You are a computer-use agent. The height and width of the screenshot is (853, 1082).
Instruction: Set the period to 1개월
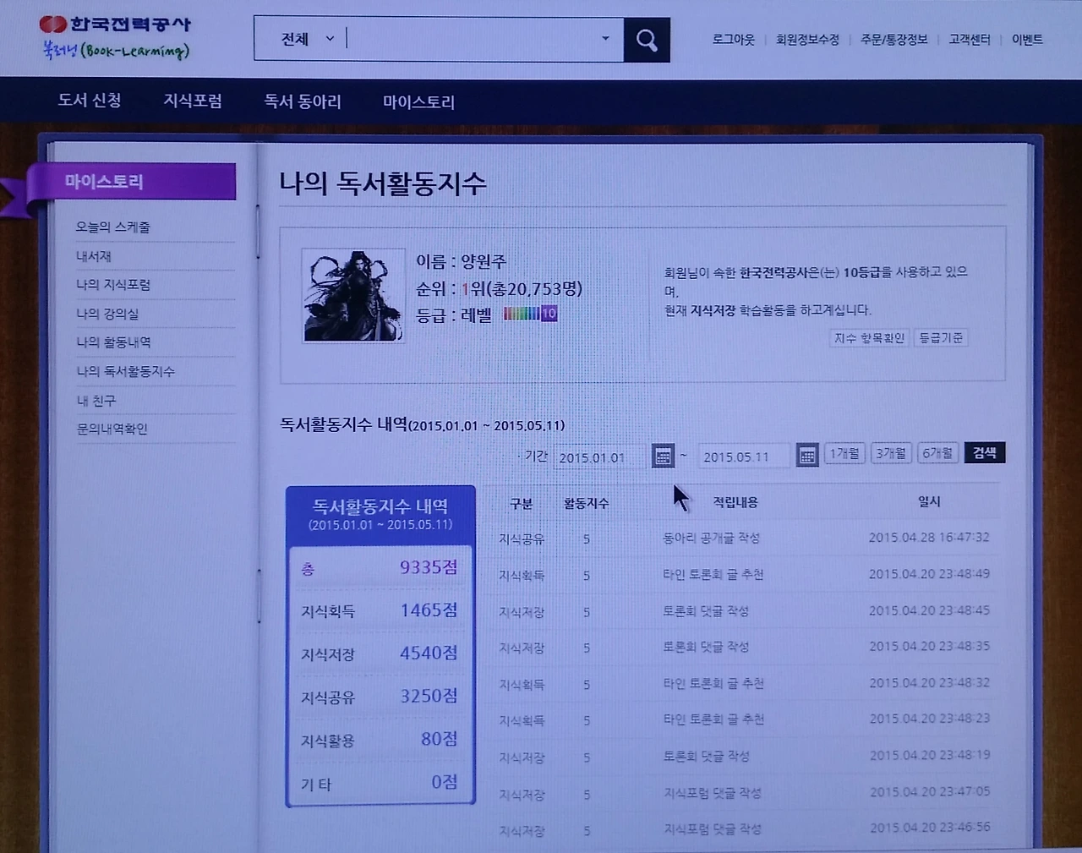(x=844, y=454)
